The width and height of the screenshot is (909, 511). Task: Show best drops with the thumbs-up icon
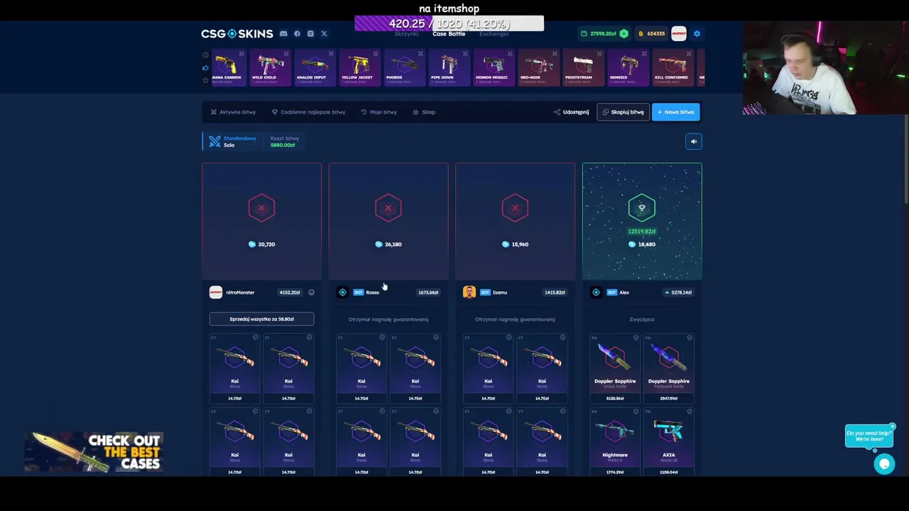[205, 67]
